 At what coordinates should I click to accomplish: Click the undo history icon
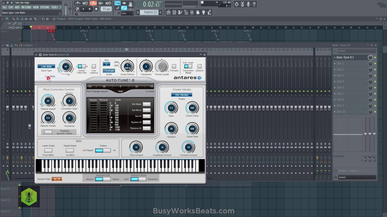pos(236,4)
